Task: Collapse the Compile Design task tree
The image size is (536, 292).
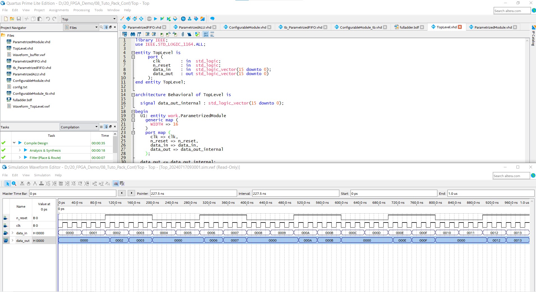Action: 14,143
